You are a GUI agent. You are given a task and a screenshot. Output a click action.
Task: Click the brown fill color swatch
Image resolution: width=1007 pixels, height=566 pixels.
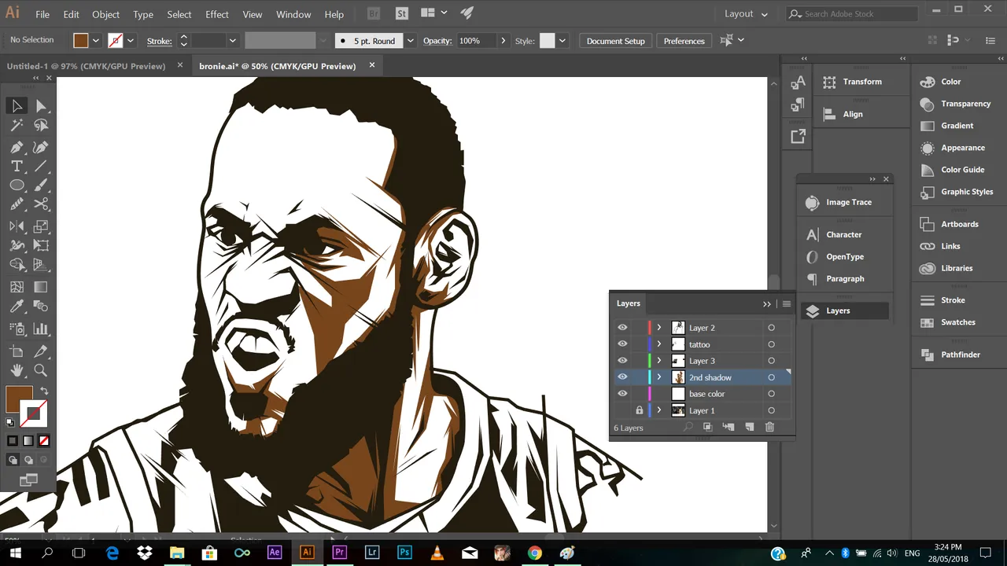click(x=19, y=399)
